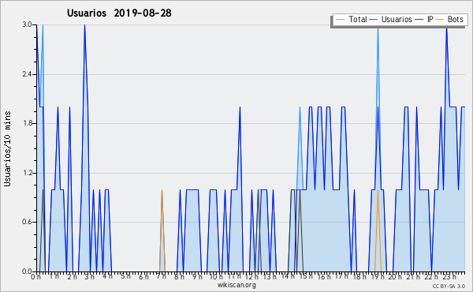
Task: Click the y-axis value 1.2
Action: coord(27,173)
